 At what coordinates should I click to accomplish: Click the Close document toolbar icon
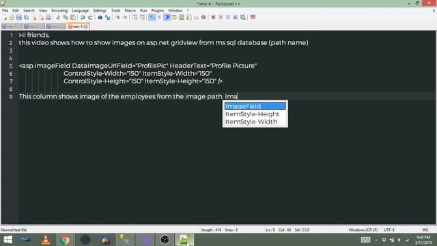tap(34, 18)
